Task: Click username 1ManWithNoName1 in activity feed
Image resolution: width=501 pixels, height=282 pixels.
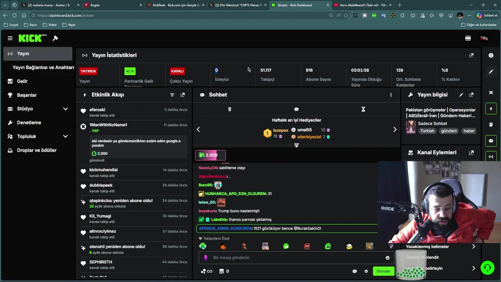Action: click(x=108, y=125)
